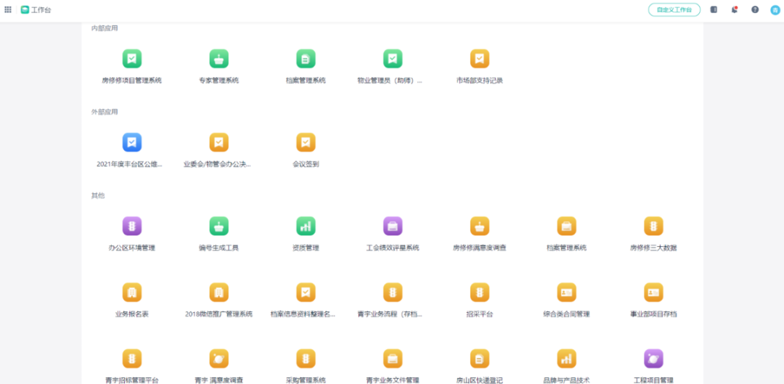Screen dimensions: 784x384
Task: Open the 业务报名表 app icon
Action: [x=132, y=292]
